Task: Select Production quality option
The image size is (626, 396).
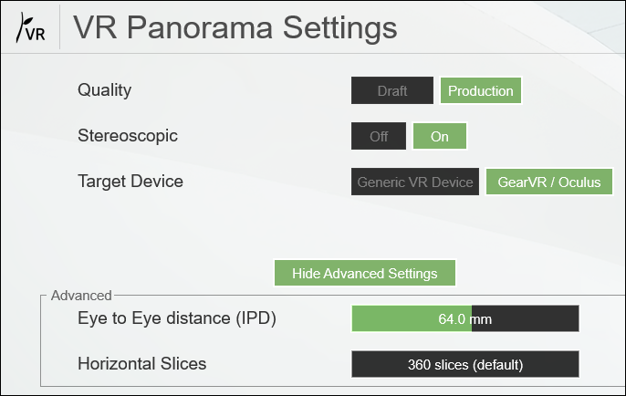Action: 481,91
